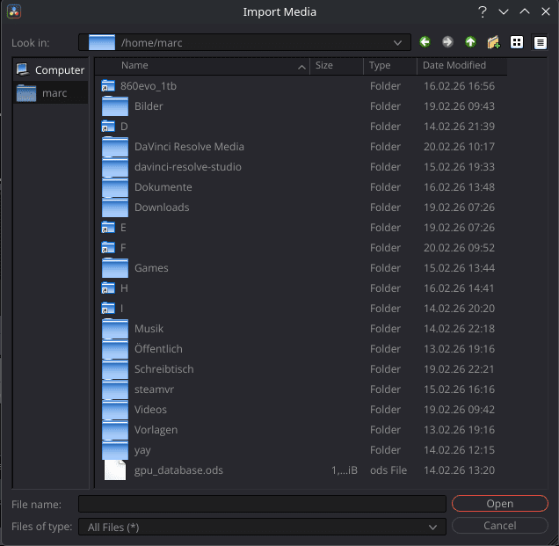
Task: Click Folder type cell in Bilder row
Action: [x=385, y=106]
